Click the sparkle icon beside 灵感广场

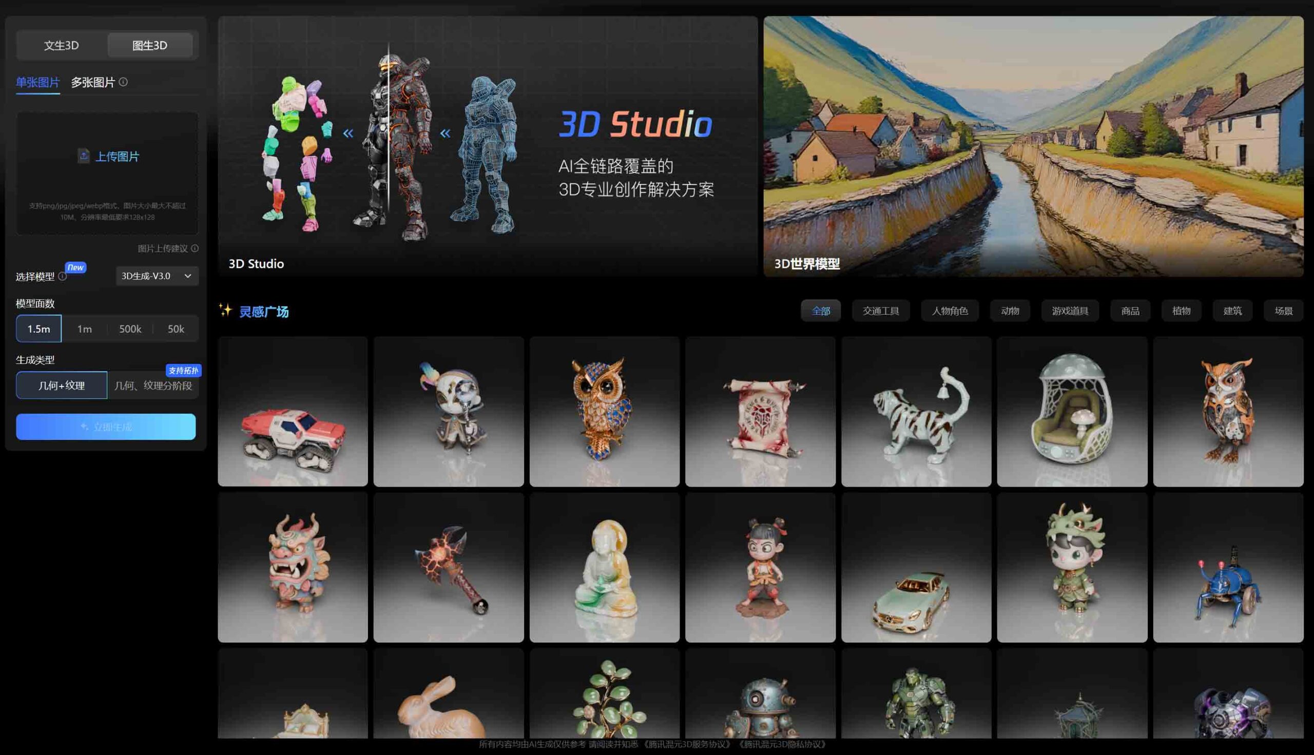click(225, 310)
